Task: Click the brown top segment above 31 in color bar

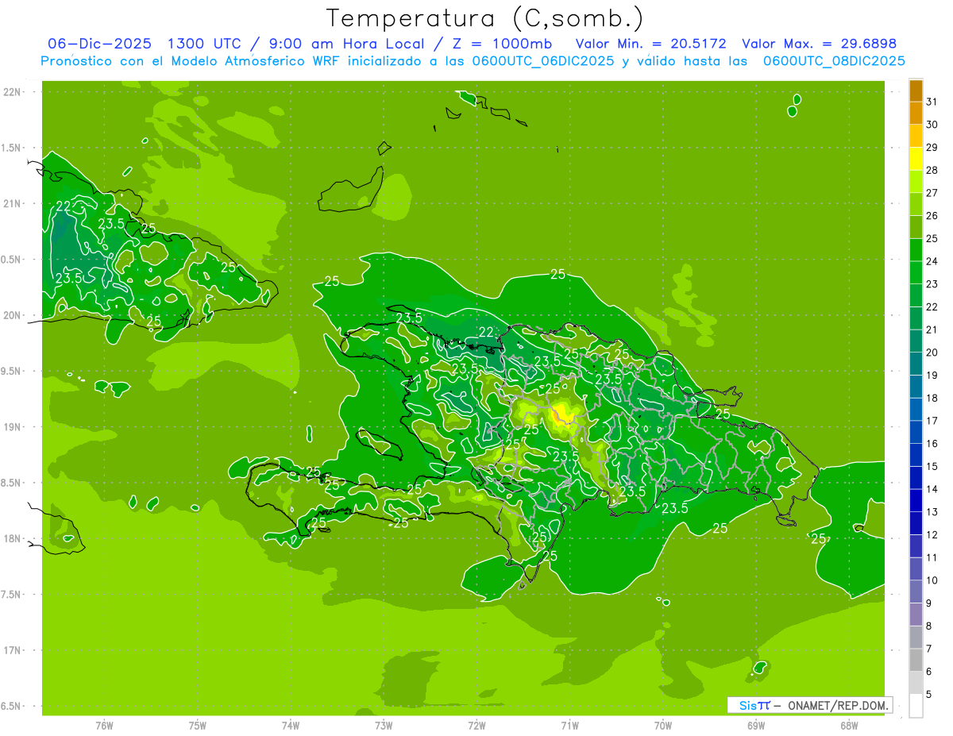Action: [x=916, y=91]
